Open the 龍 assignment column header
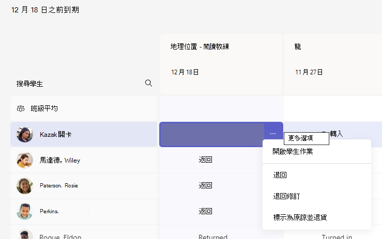 pos(333,64)
